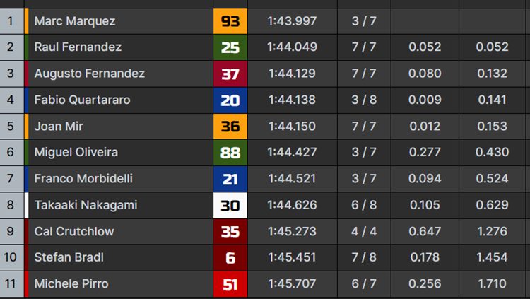The image size is (530, 299).
Task: Click Joan Mir's lap time 1:44.150
Action: click(292, 126)
